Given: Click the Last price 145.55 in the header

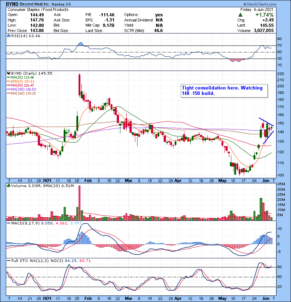Looking at the screenshot, I should click(x=267, y=25).
